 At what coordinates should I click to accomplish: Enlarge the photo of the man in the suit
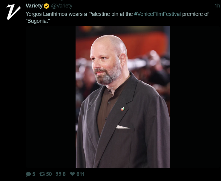123,97
